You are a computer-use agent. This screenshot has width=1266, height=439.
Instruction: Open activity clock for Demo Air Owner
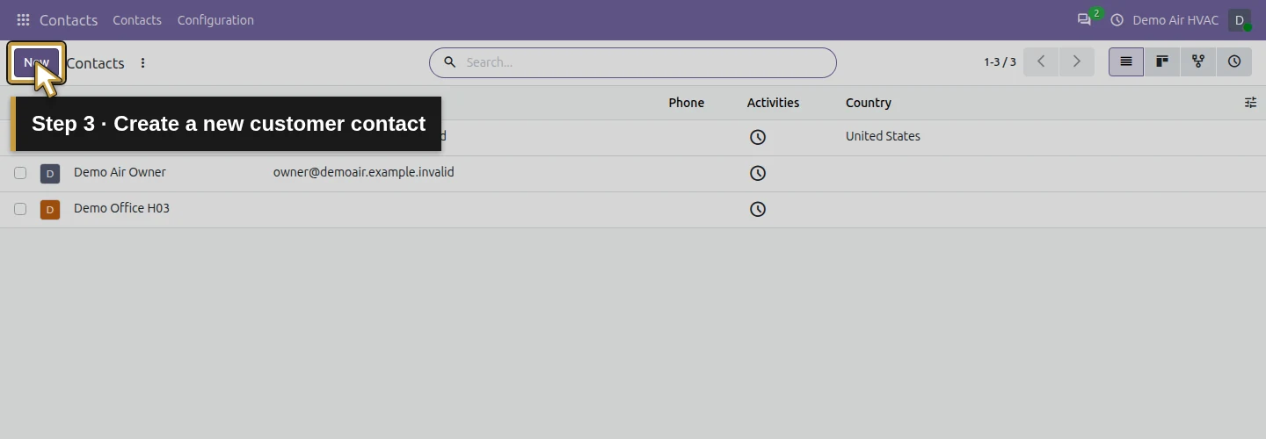point(758,173)
